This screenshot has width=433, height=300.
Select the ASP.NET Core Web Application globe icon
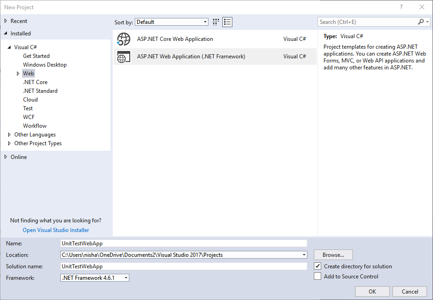123,39
